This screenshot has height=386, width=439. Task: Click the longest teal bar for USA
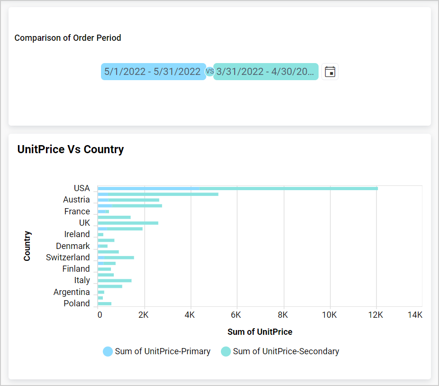click(x=284, y=188)
